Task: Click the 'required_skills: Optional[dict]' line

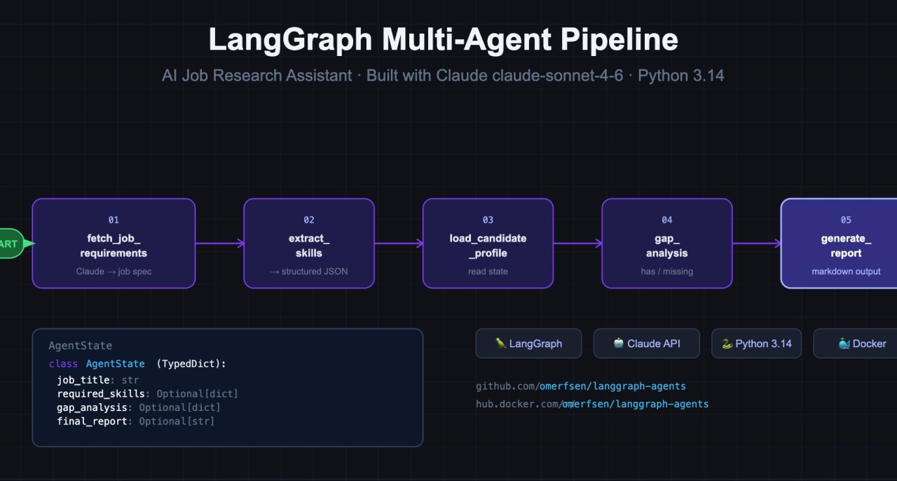Action: (x=147, y=394)
